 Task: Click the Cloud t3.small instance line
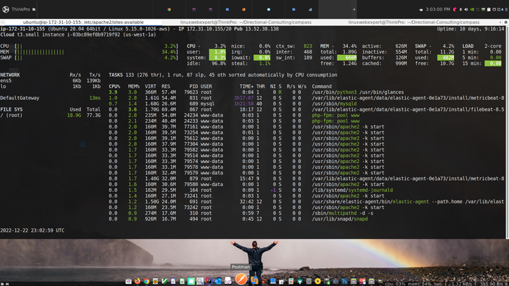78,34
